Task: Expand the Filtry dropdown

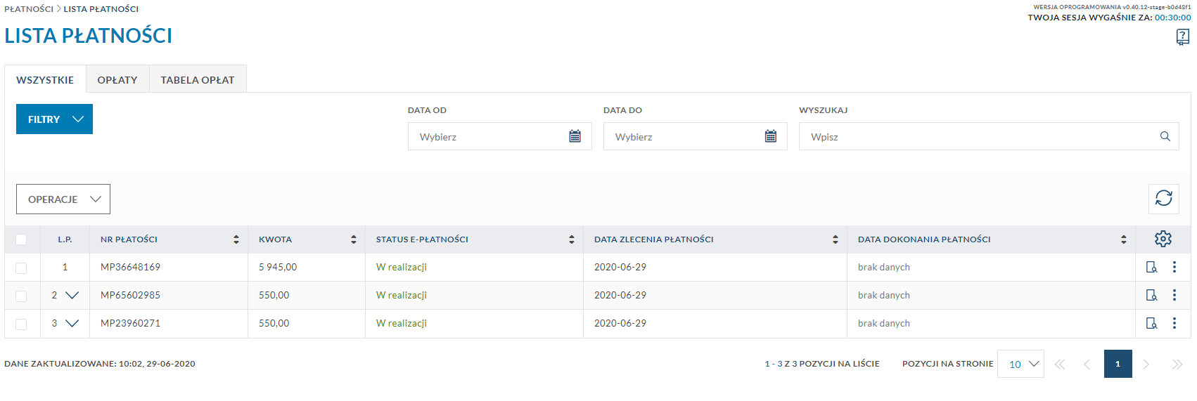Action: [54, 119]
